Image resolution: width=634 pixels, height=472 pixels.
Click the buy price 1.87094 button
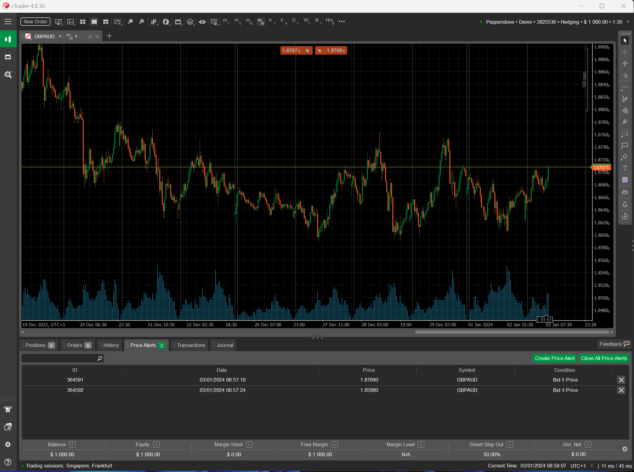coord(331,50)
